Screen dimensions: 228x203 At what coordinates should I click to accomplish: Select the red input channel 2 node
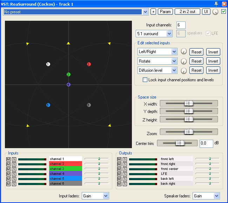[89, 64]
